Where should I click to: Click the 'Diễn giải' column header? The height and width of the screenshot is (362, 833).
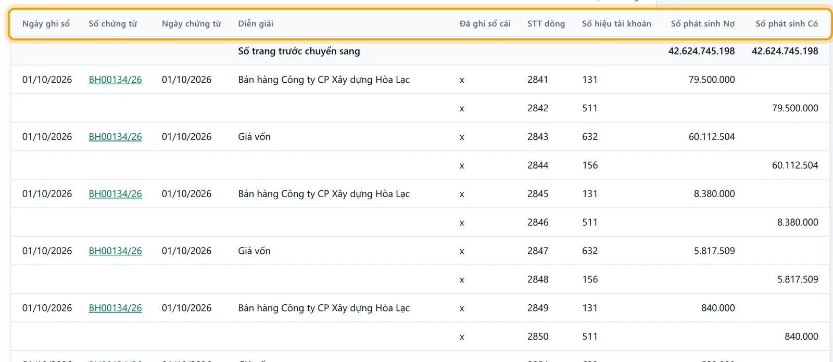click(256, 24)
